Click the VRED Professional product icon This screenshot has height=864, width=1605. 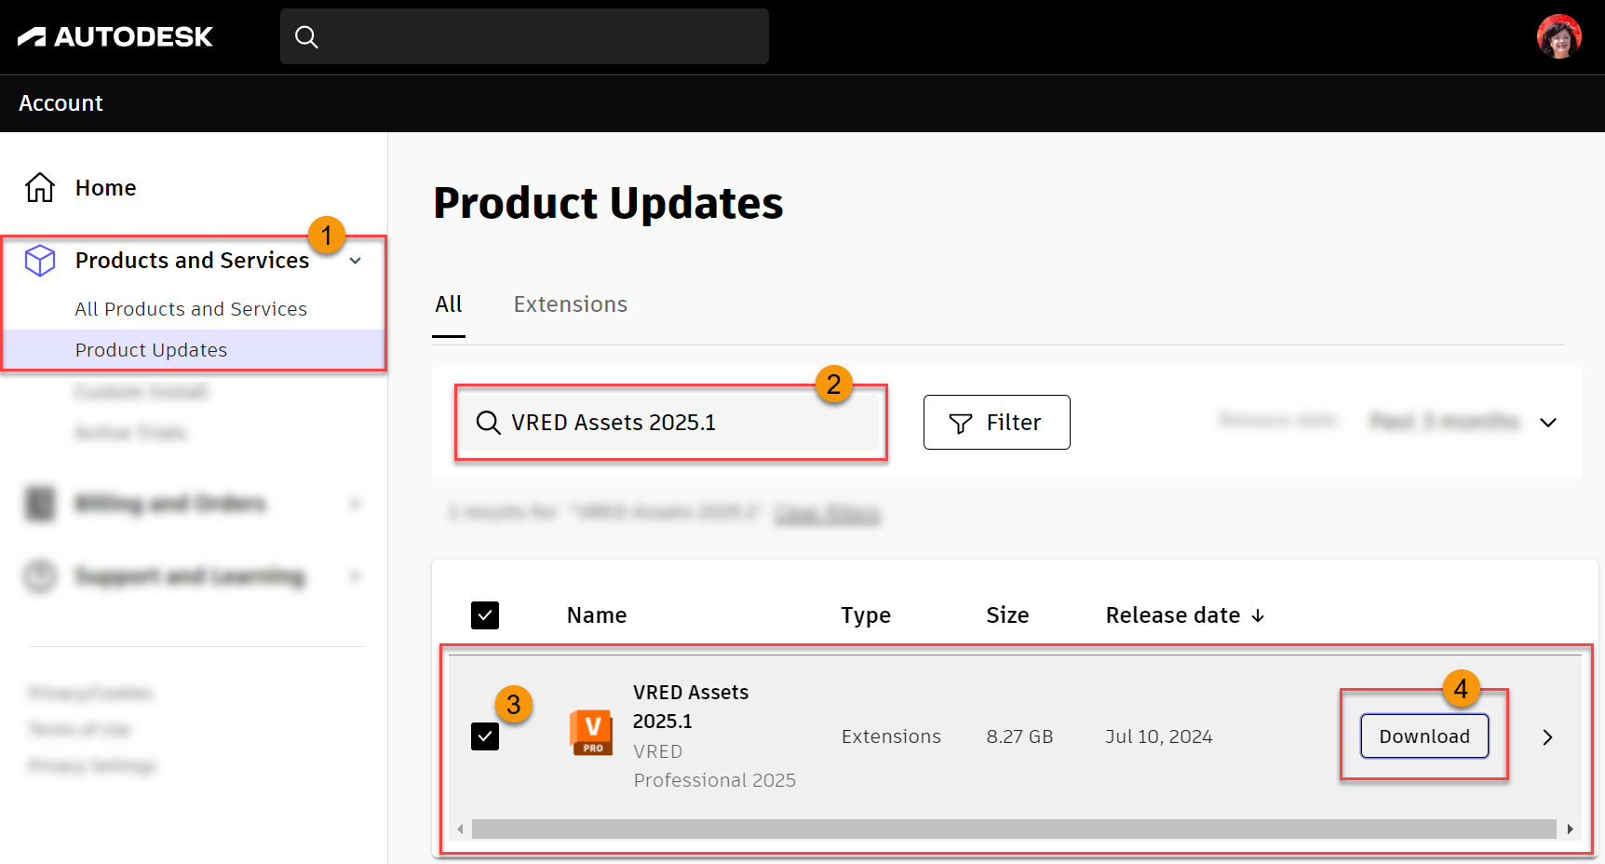tap(591, 732)
